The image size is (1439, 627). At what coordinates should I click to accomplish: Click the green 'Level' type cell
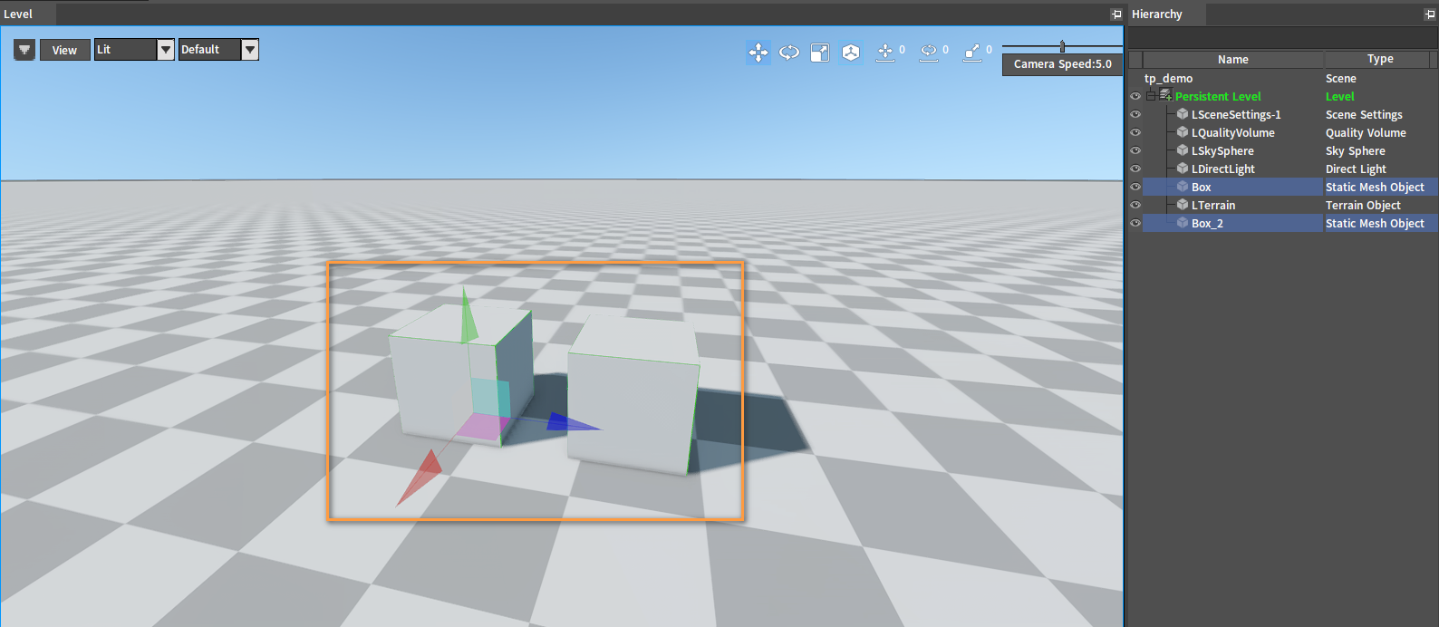coord(1339,97)
